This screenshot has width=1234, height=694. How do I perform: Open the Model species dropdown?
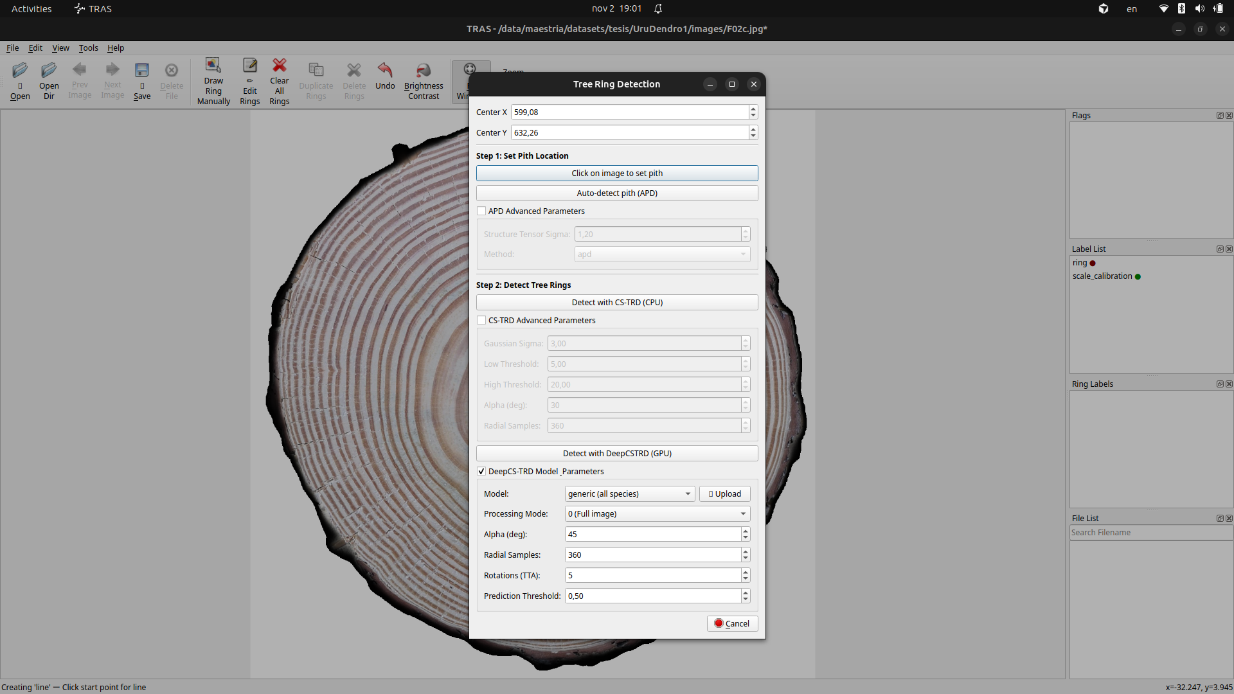coord(629,494)
